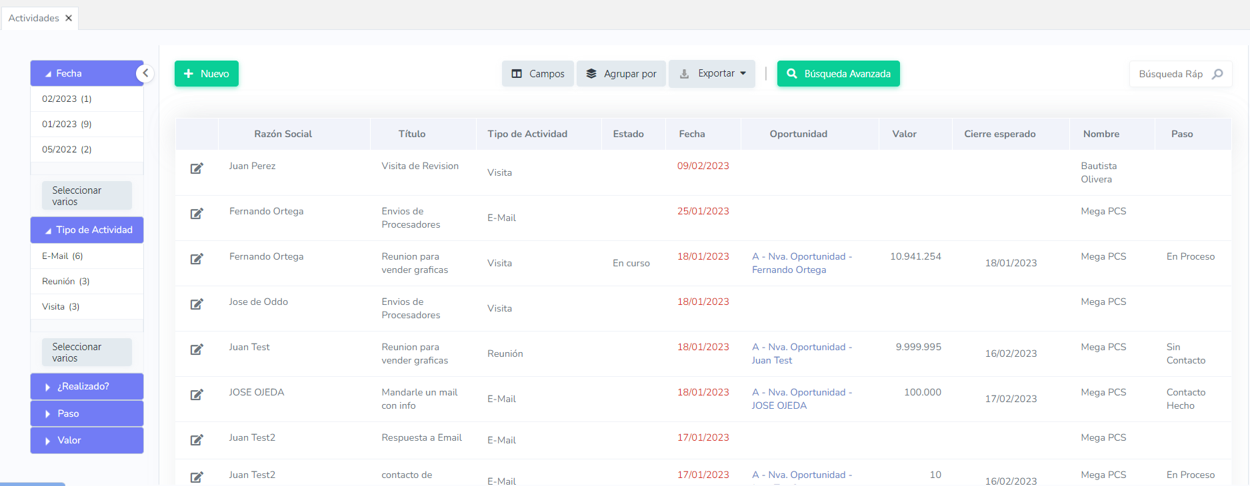The height and width of the screenshot is (486, 1250).
Task: Click edit icon for Juan Perez row
Action: click(197, 168)
